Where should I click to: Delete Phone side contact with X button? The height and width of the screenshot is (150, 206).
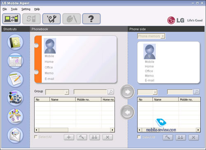click(x=194, y=138)
